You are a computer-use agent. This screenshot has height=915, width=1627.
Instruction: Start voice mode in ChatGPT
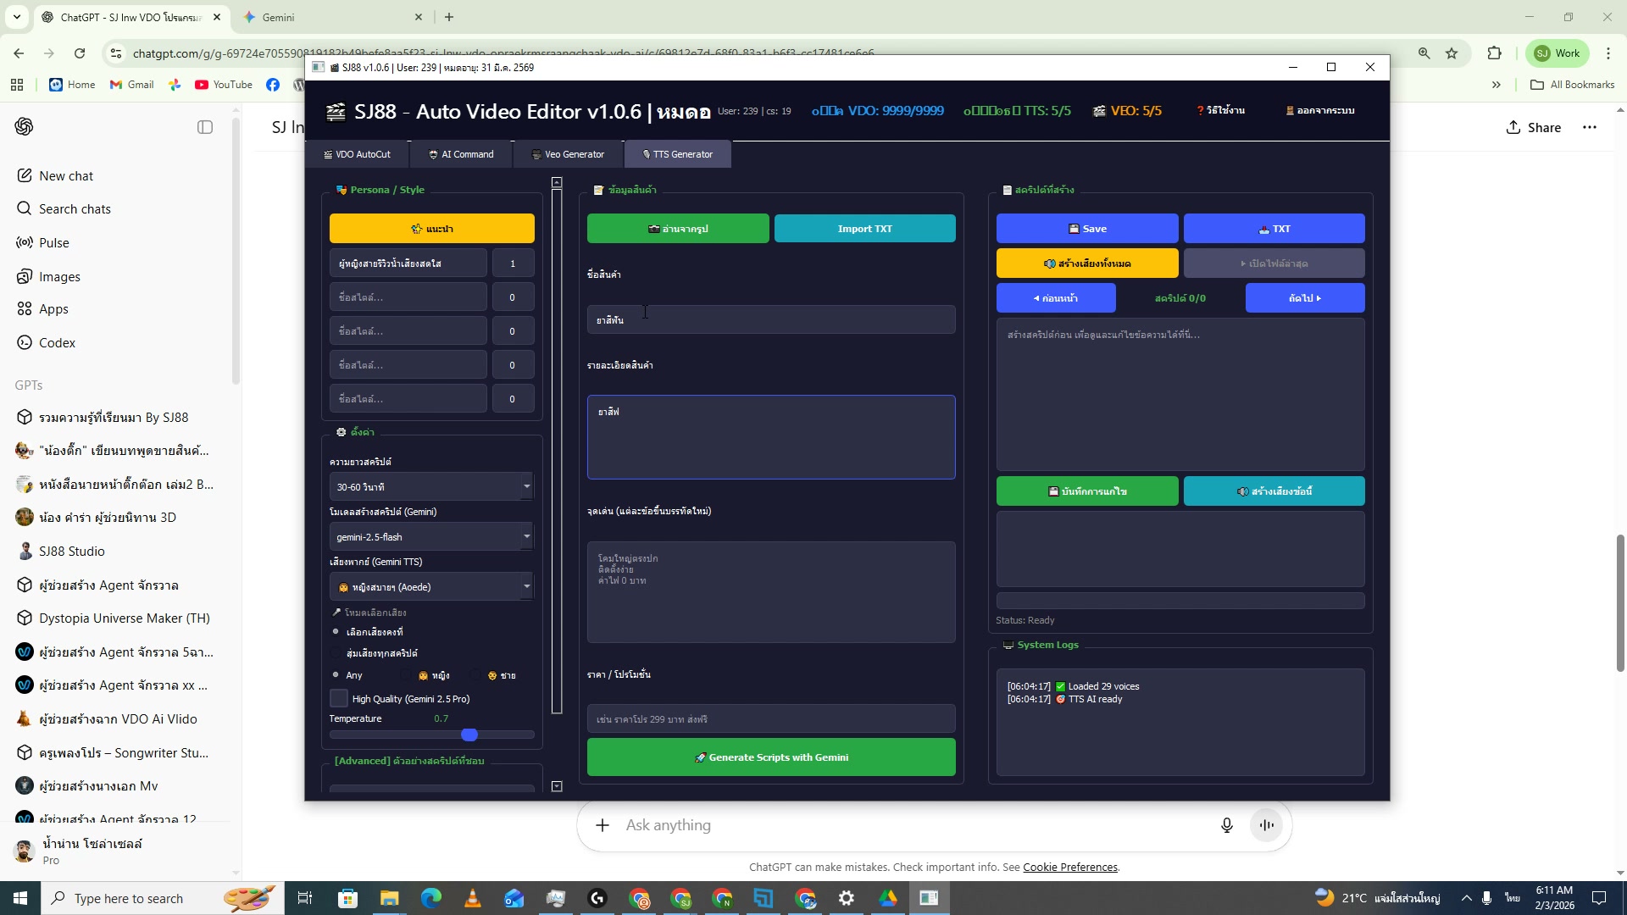[1265, 824]
